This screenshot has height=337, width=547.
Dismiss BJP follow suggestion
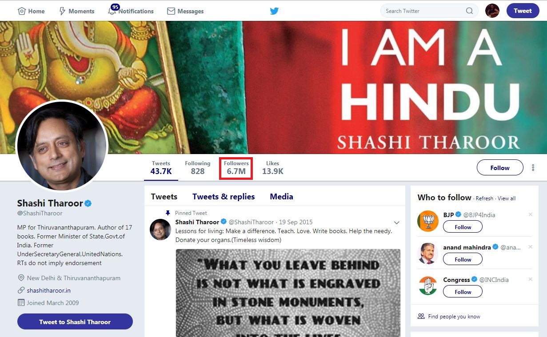(x=530, y=214)
